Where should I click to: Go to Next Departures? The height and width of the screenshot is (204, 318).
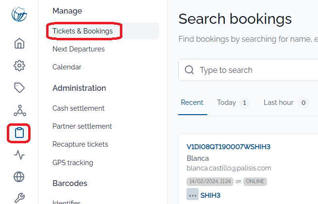tap(79, 49)
